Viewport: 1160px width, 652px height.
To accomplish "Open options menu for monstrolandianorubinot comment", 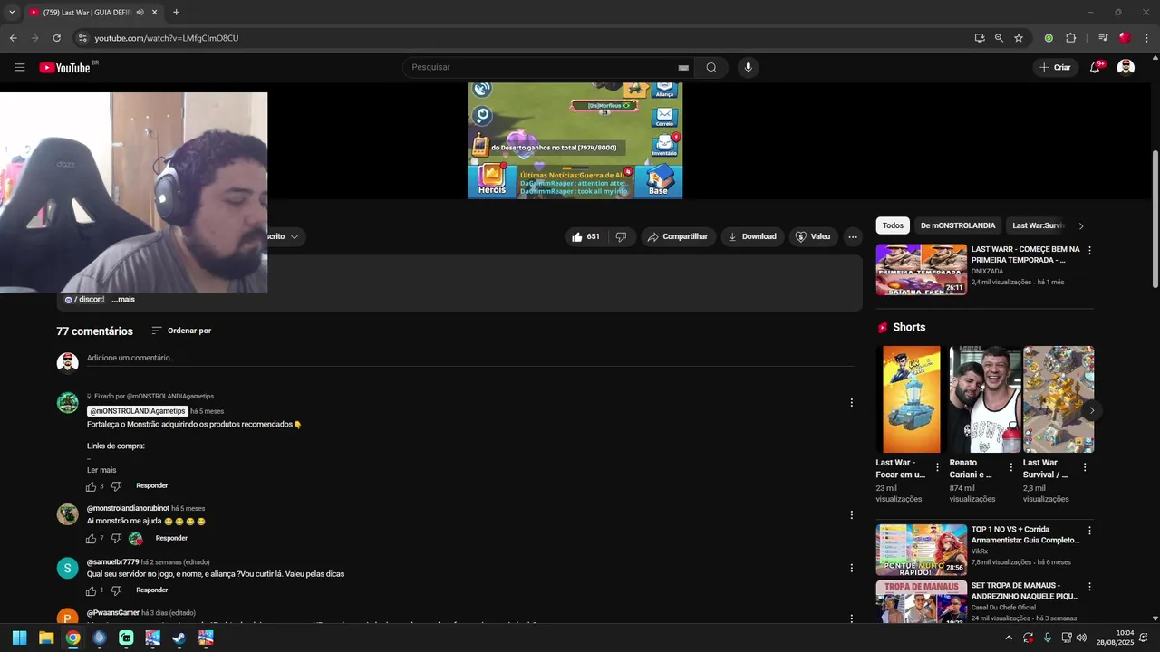I will (x=851, y=514).
